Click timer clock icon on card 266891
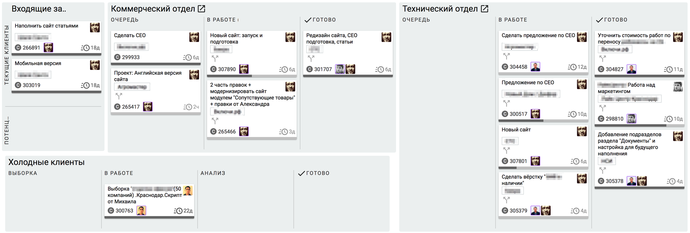This screenshot has width=690, height=233. [x=85, y=48]
